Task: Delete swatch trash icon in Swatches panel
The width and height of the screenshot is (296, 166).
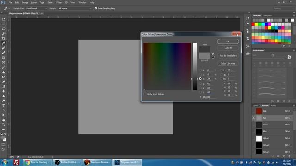Action: (x=290, y=46)
